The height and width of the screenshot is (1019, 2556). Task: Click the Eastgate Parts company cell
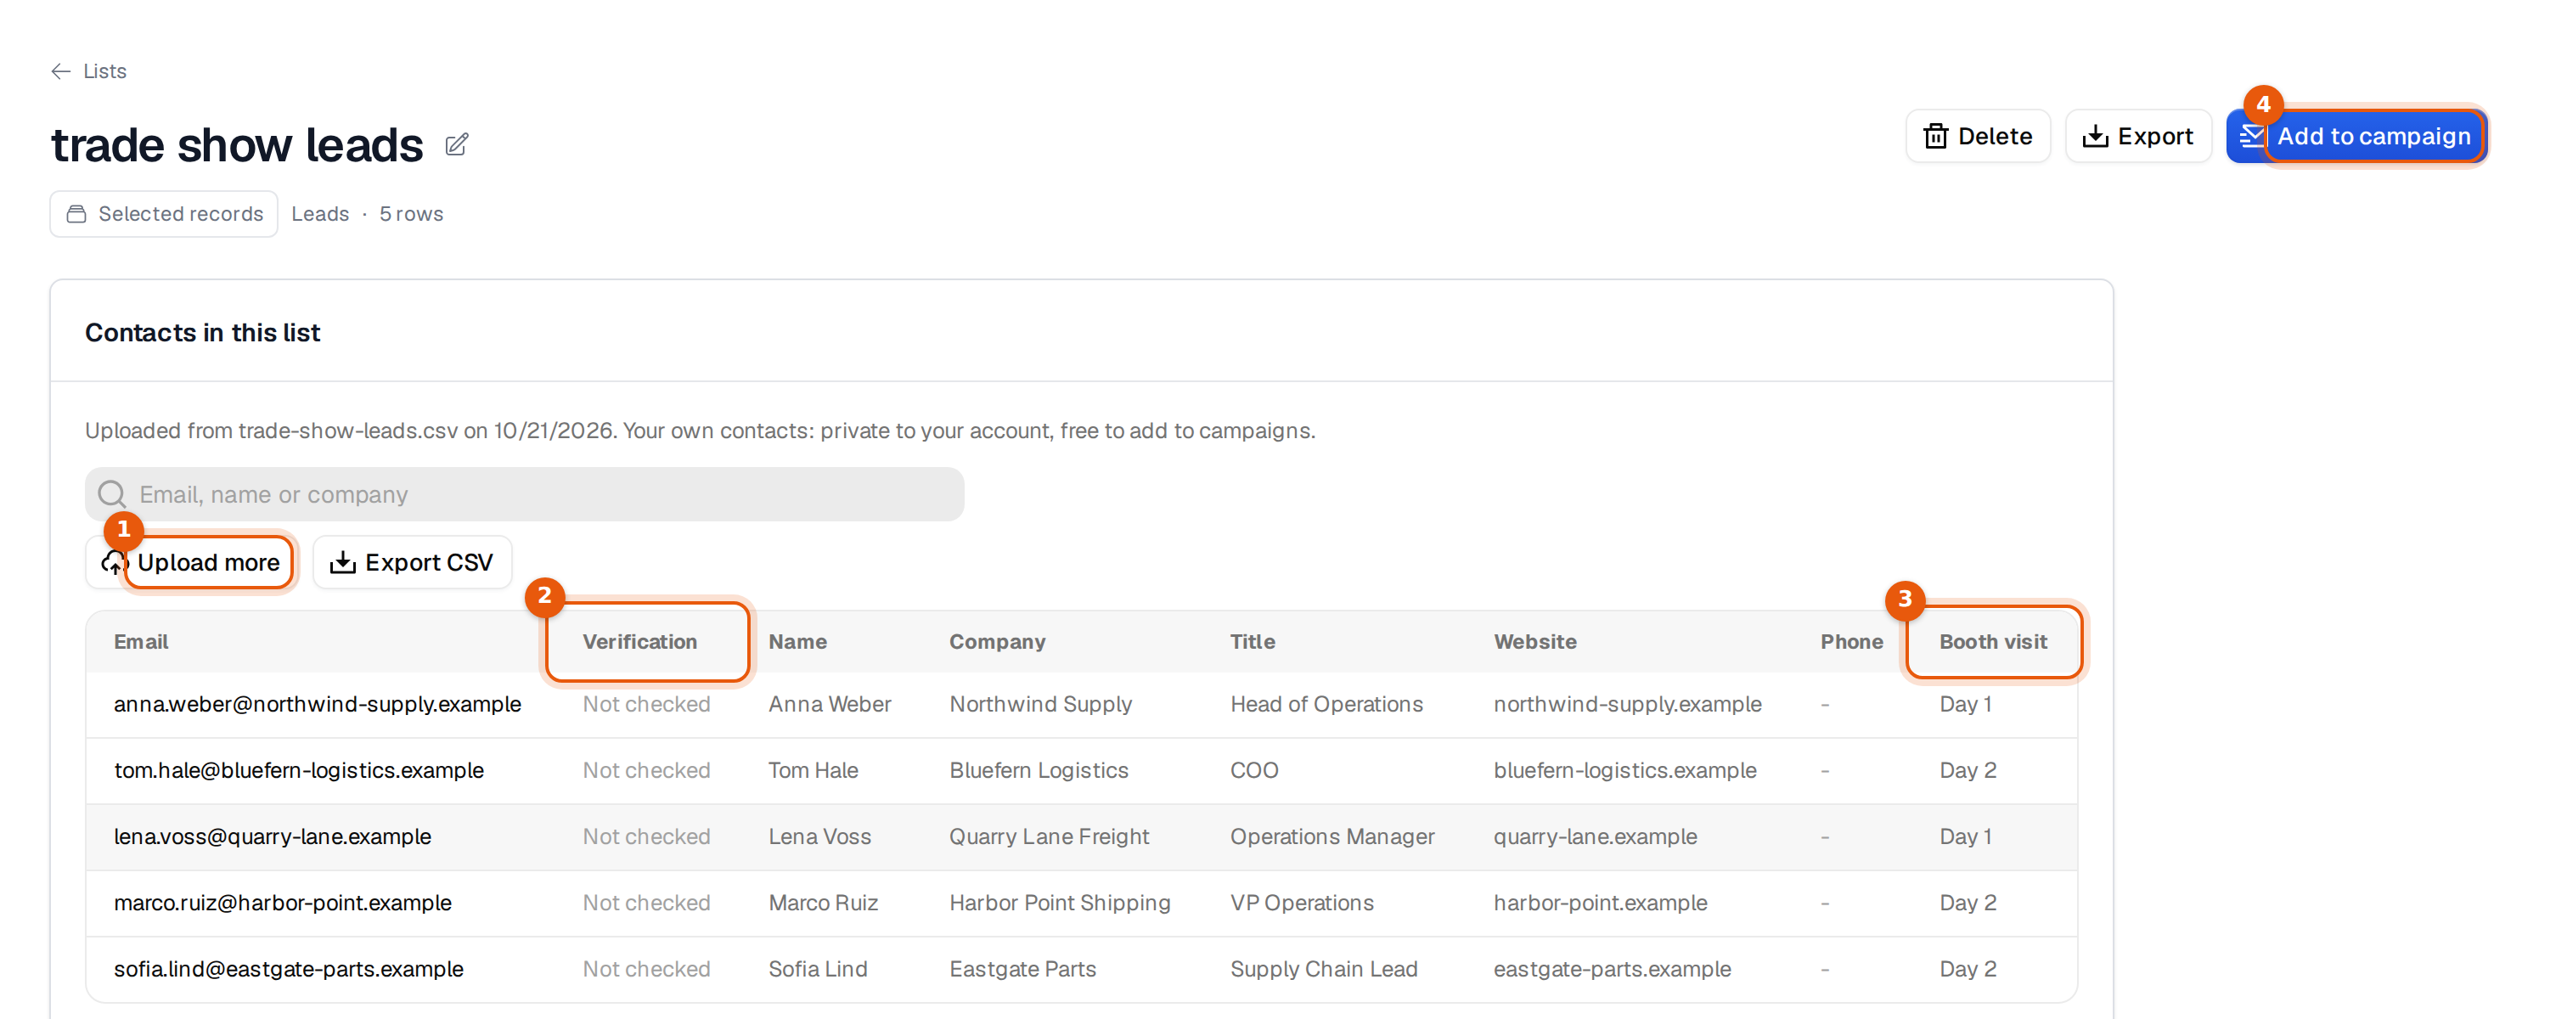coord(1023,970)
